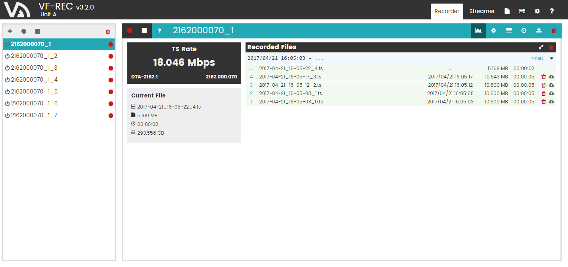
Task: Click the DTA-2162:1 device label
Action: 144,76
